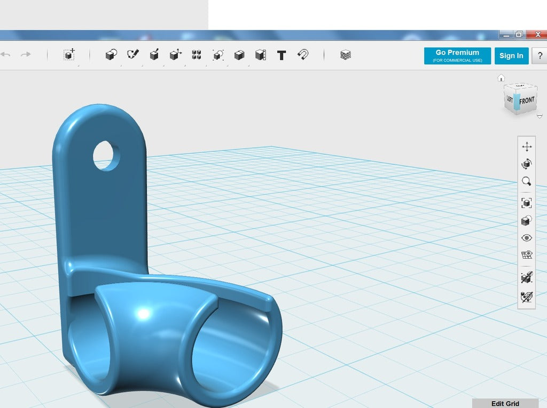Activate the Text tool
Screen dimensions: 547x408
[282, 55]
